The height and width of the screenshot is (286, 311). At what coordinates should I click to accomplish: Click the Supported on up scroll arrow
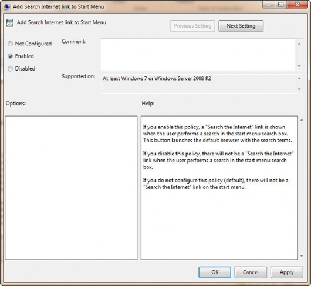point(299,79)
